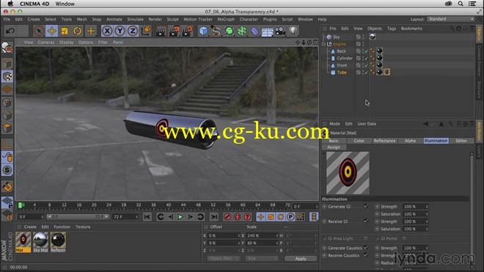
Task: Click the Undo arrow icon
Action: coord(10,31)
